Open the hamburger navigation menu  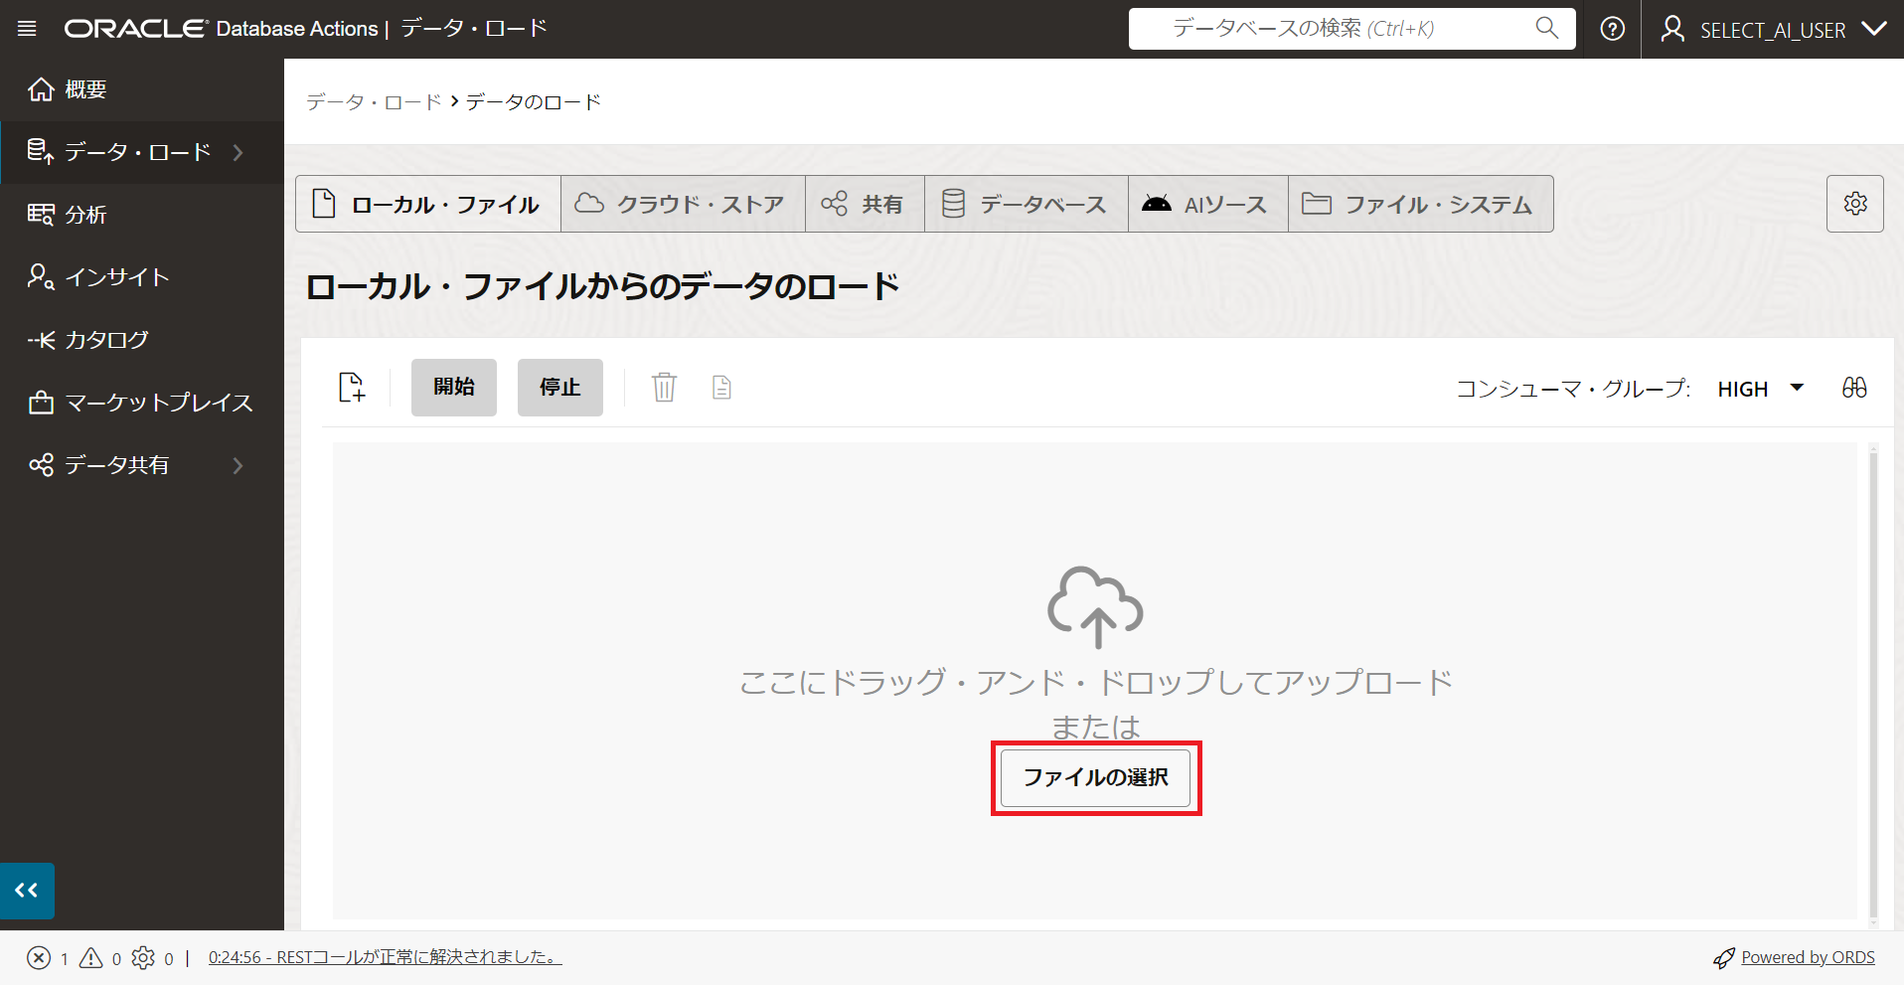click(x=27, y=29)
